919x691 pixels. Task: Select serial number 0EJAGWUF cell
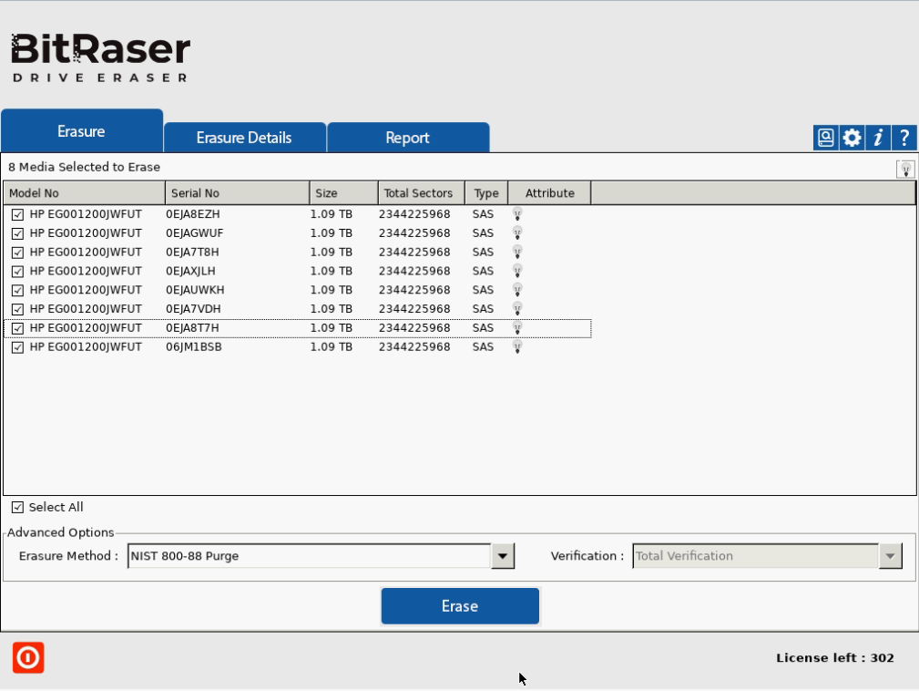pyautogui.click(x=195, y=232)
